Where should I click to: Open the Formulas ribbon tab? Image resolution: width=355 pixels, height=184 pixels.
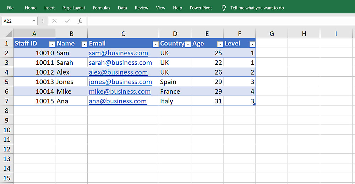tap(102, 8)
